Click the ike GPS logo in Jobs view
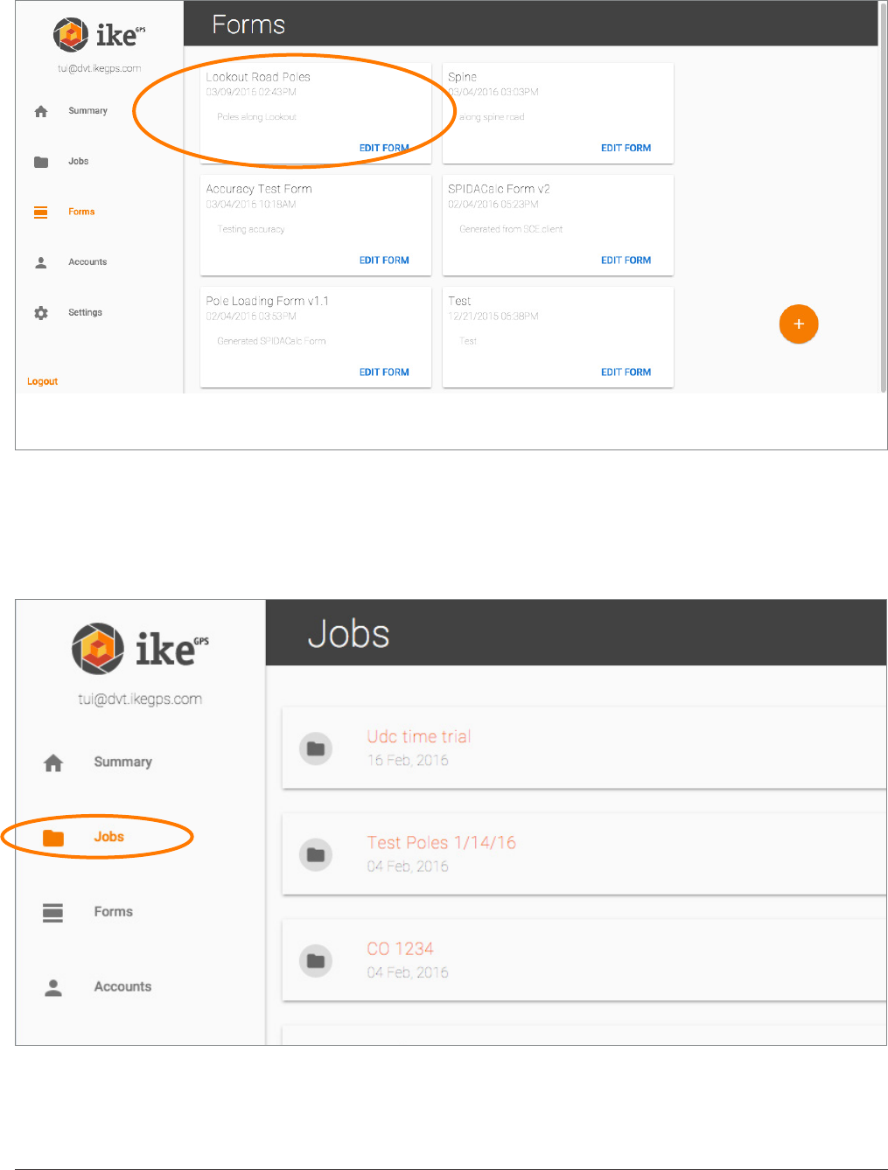 click(x=140, y=649)
